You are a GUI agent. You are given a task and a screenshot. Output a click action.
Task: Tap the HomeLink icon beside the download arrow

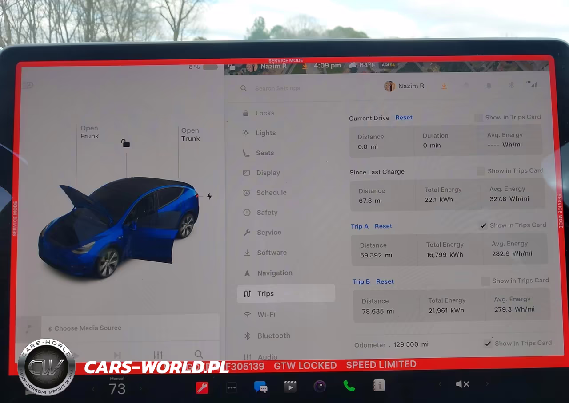tap(466, 86)
